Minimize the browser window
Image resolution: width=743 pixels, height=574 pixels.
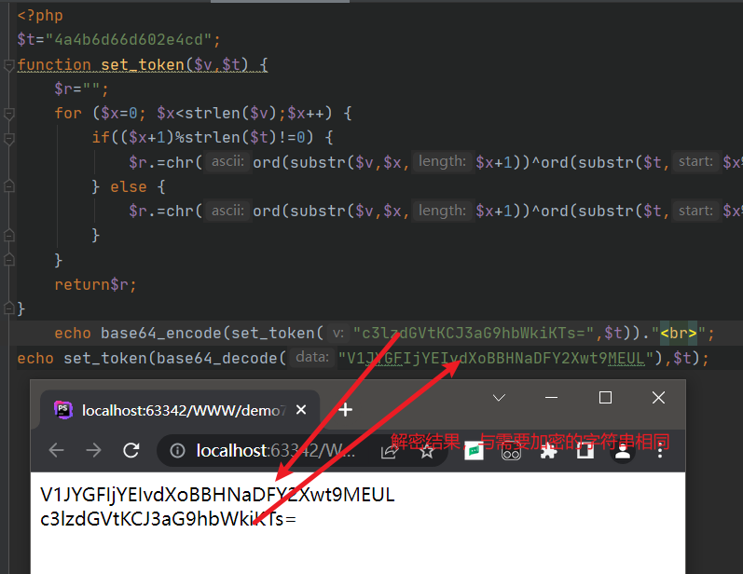[x=551, y=397]
